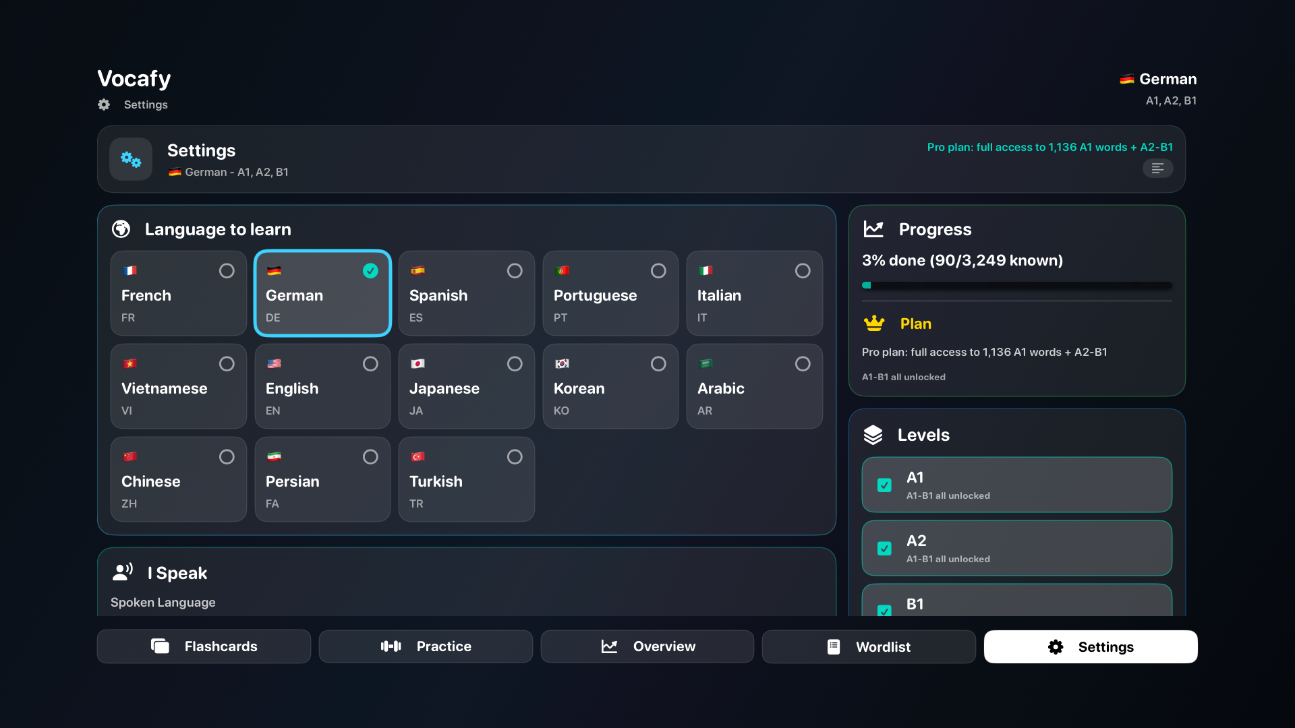Click the German flag in the top-right corner
Viewport: 1295px width, 728px height.
pos(1126,79)
